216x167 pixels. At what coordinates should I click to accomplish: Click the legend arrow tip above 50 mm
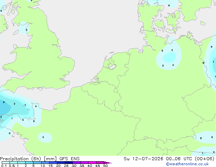coord(108,163)
